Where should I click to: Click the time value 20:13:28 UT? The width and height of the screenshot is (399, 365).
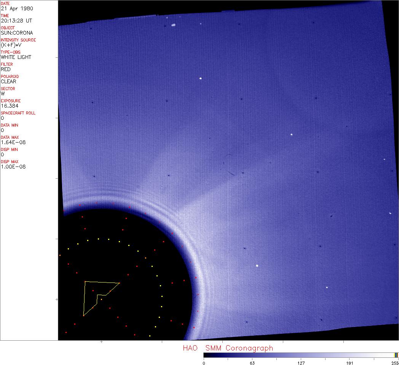tap(16, 21)
